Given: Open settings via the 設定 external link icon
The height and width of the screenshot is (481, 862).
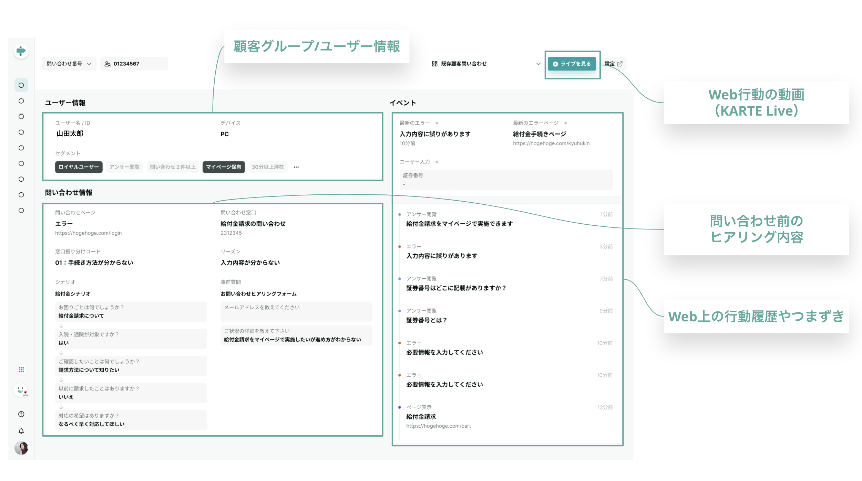Looking at the screenshot, I should tap(620, 64).
